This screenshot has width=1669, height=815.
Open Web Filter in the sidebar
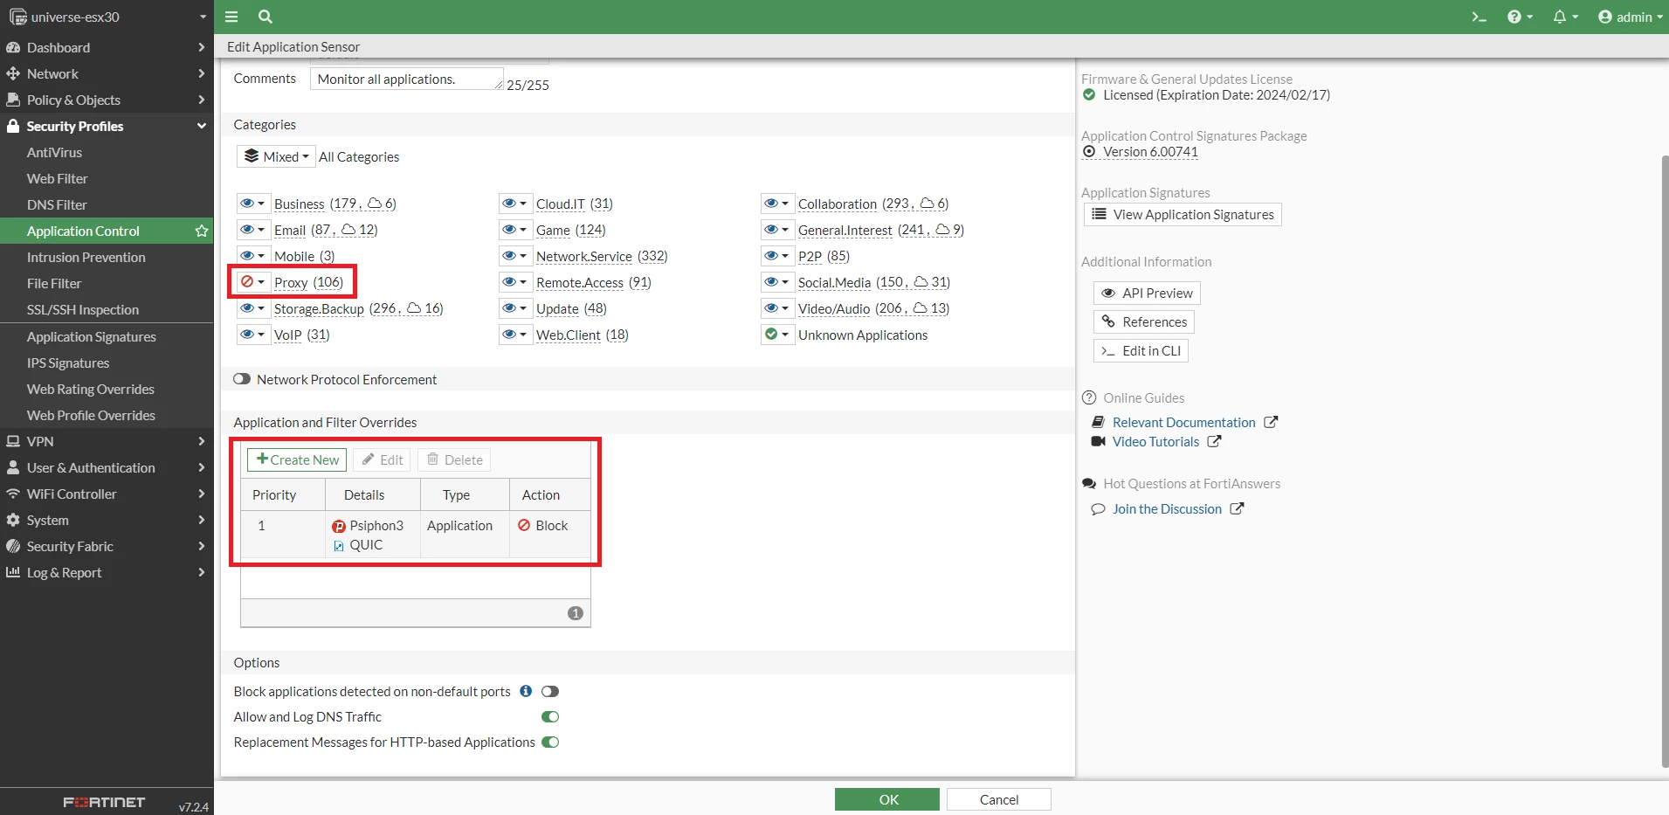pyautogui.click(x=58, y=178)
